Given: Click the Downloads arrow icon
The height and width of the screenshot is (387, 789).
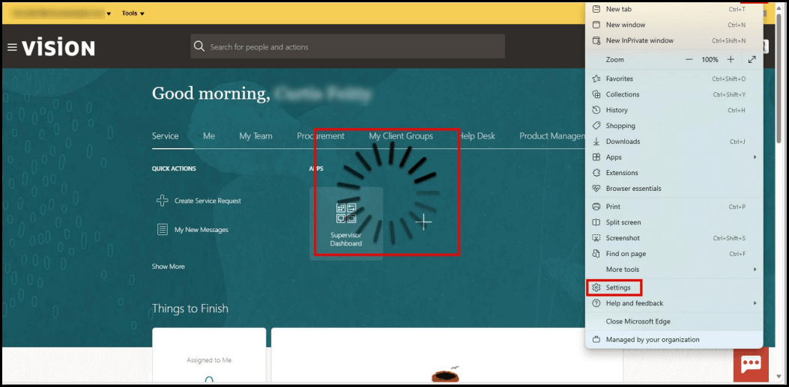Looking at the screenshot, I should point(596,141).
